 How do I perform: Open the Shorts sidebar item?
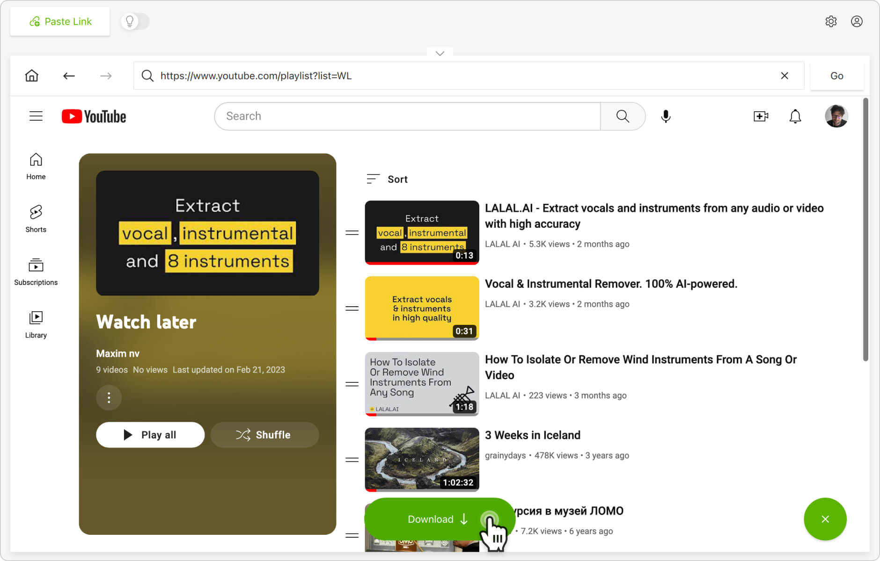36,218
